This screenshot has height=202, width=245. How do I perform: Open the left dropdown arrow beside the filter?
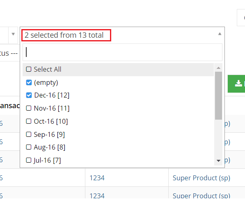click(x=13, y=34)
